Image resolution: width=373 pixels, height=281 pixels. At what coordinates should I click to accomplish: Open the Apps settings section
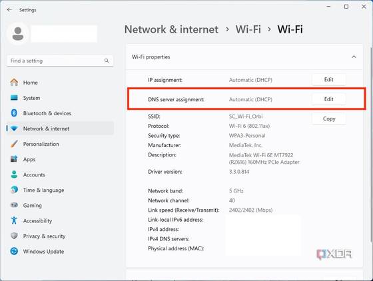[x=60, y=159]
